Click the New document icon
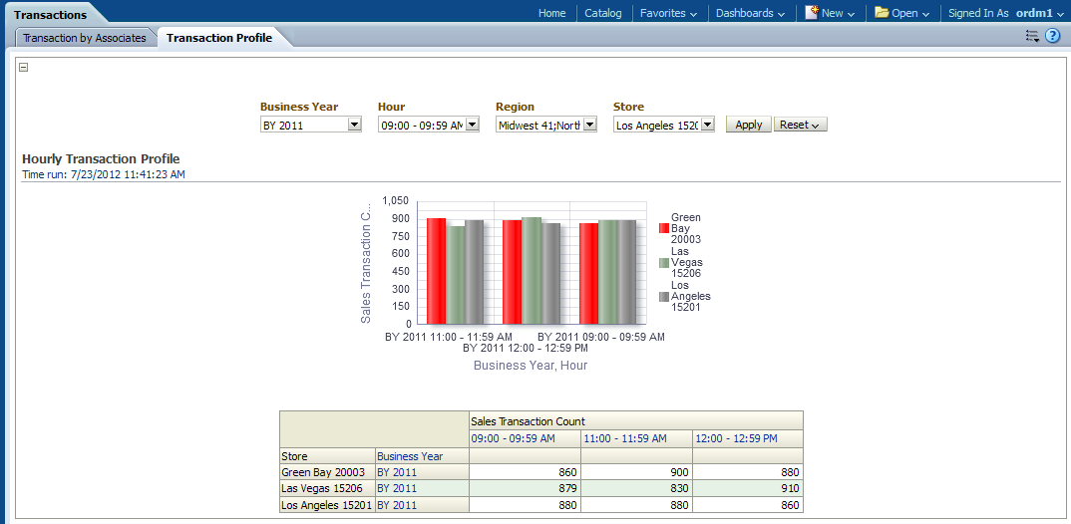Screen dimensions: 1071x524 pos(812,13)
